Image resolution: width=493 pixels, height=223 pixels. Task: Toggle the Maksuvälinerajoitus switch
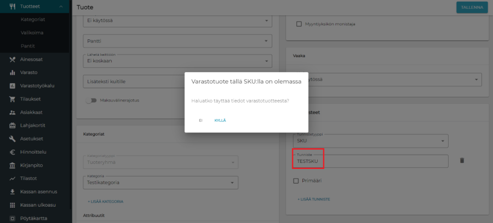tap(90, 101)
